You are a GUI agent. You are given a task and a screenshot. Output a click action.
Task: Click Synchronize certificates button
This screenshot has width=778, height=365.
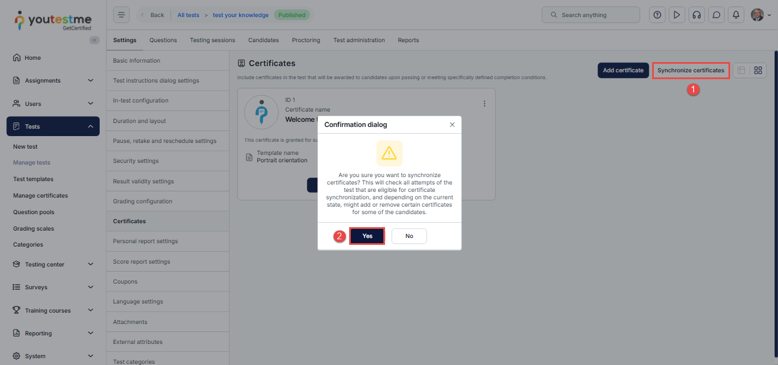tap(691, 71)
